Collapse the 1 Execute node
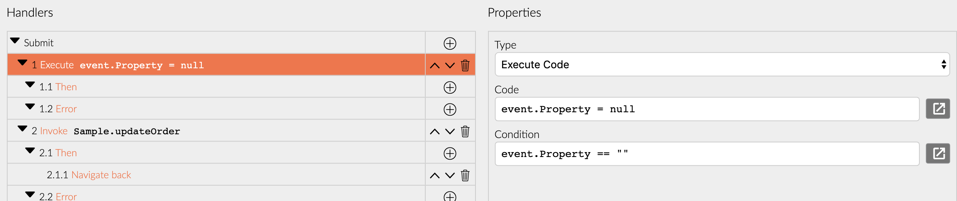The image size is (957, 201). pos(22,63)
